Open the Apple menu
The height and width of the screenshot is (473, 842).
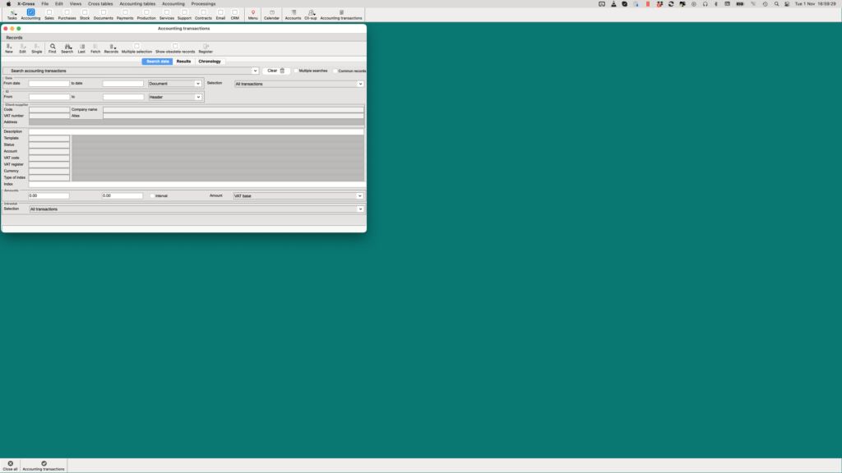(x=8, y=4)
